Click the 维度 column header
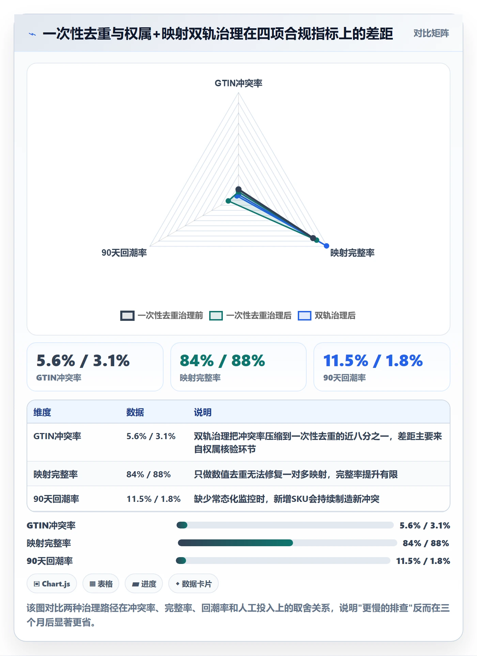Image resolution: width=477 pixels, height=656 pixels. [42, 412]
